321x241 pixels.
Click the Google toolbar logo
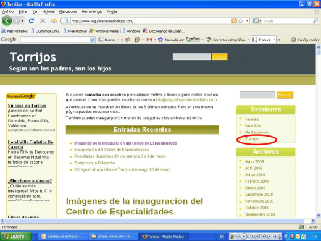click(x=9, y=39)
